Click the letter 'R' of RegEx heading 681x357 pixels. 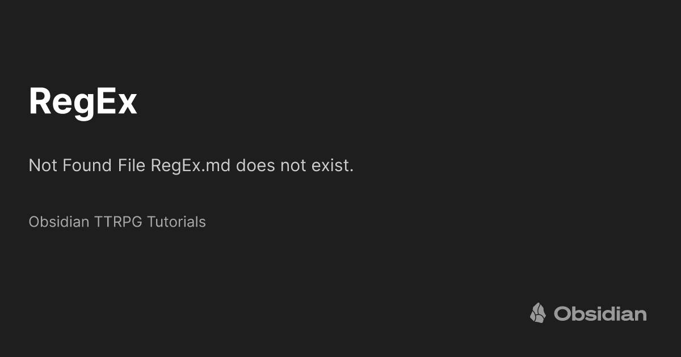tap(40, 101)
